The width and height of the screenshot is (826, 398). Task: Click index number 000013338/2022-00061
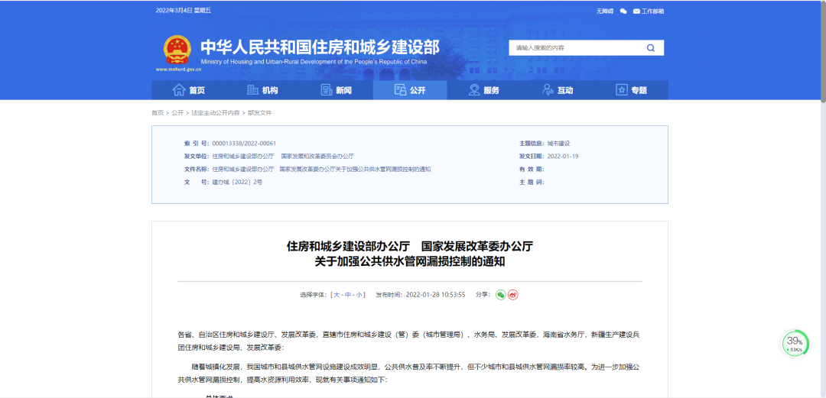tap(245, 143)
